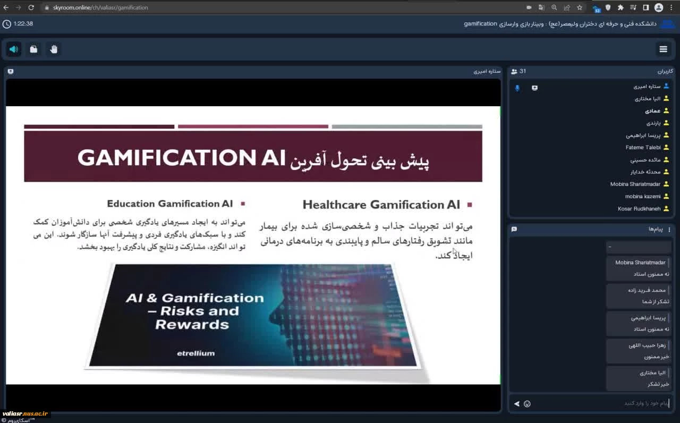Screen dimensions: 680x423
Task: Click محمد فرید زاده's chat message
Action: point(639,296)
